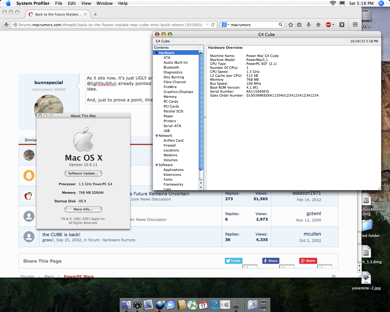Viewport: 390px width, 312px height.
Task: Select Audio (Built In) in Contents
Action: (x=175, y=62)
